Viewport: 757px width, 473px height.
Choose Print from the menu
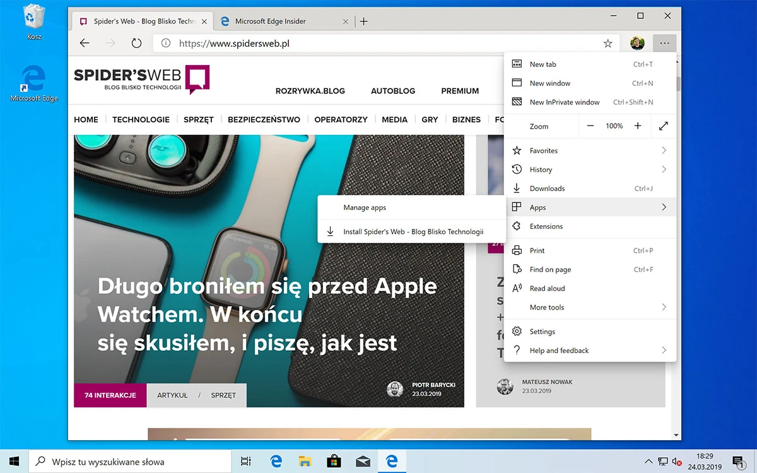590,250
